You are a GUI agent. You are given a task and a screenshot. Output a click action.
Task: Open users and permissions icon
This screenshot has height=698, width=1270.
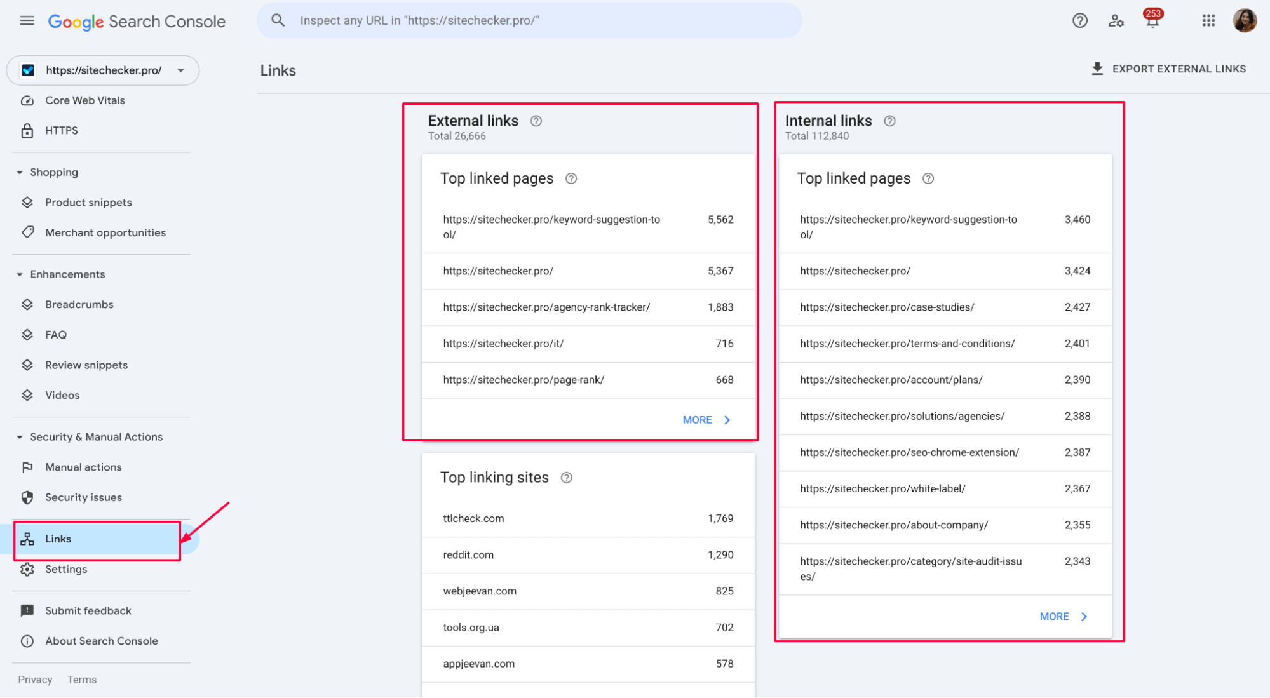pos(1116,21)
